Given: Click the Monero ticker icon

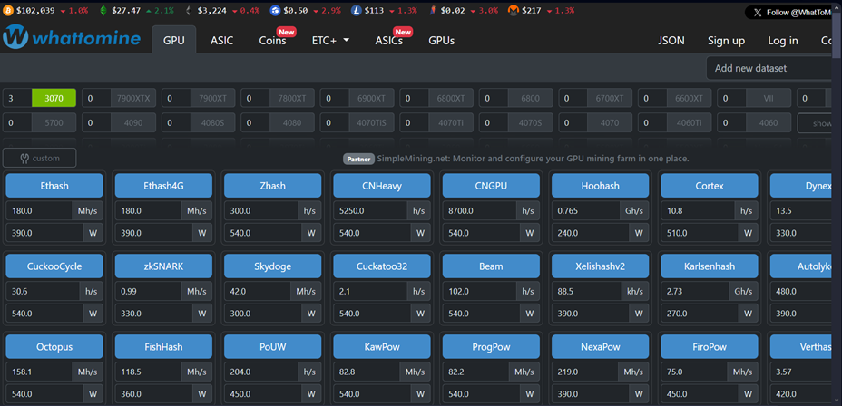Looking at the screenshot, I should [513, 10].
